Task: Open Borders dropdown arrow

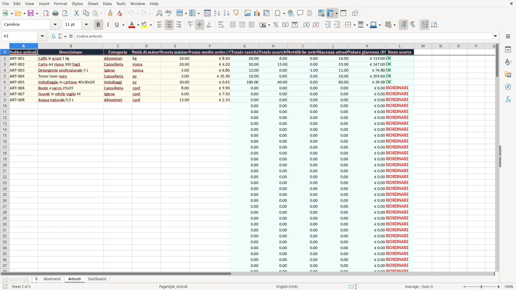Action: tap(354, 25)
